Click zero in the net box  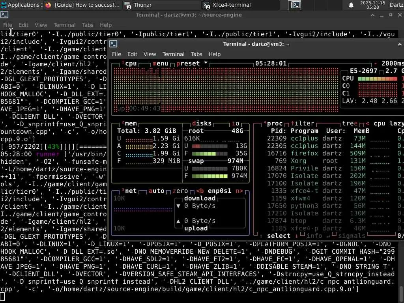180,191
